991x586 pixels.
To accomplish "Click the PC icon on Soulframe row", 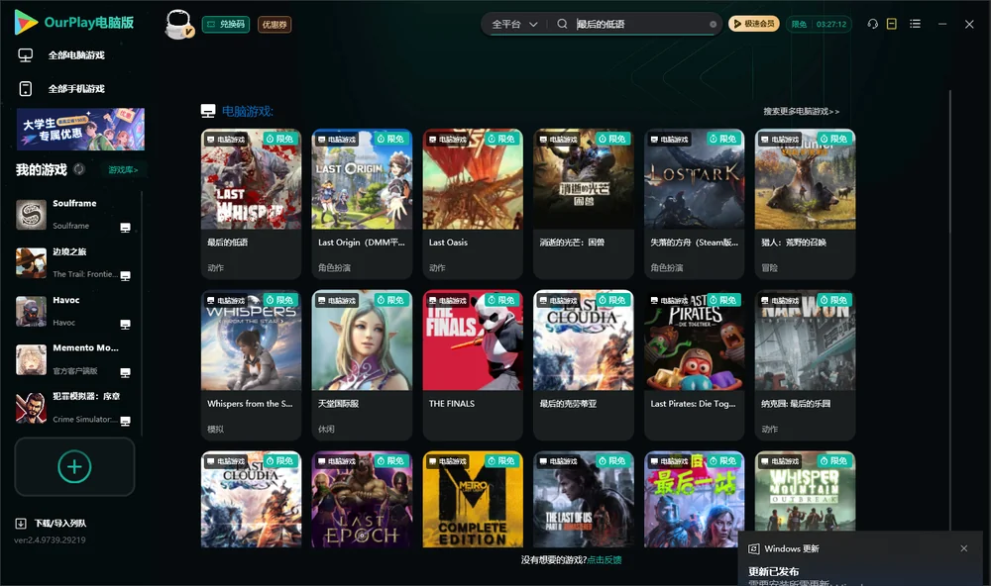I will pyautogui.click(x=125, y=228).
